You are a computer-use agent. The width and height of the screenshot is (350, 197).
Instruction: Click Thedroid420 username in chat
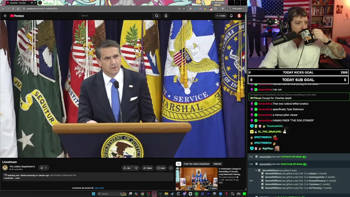click(274, 126)
